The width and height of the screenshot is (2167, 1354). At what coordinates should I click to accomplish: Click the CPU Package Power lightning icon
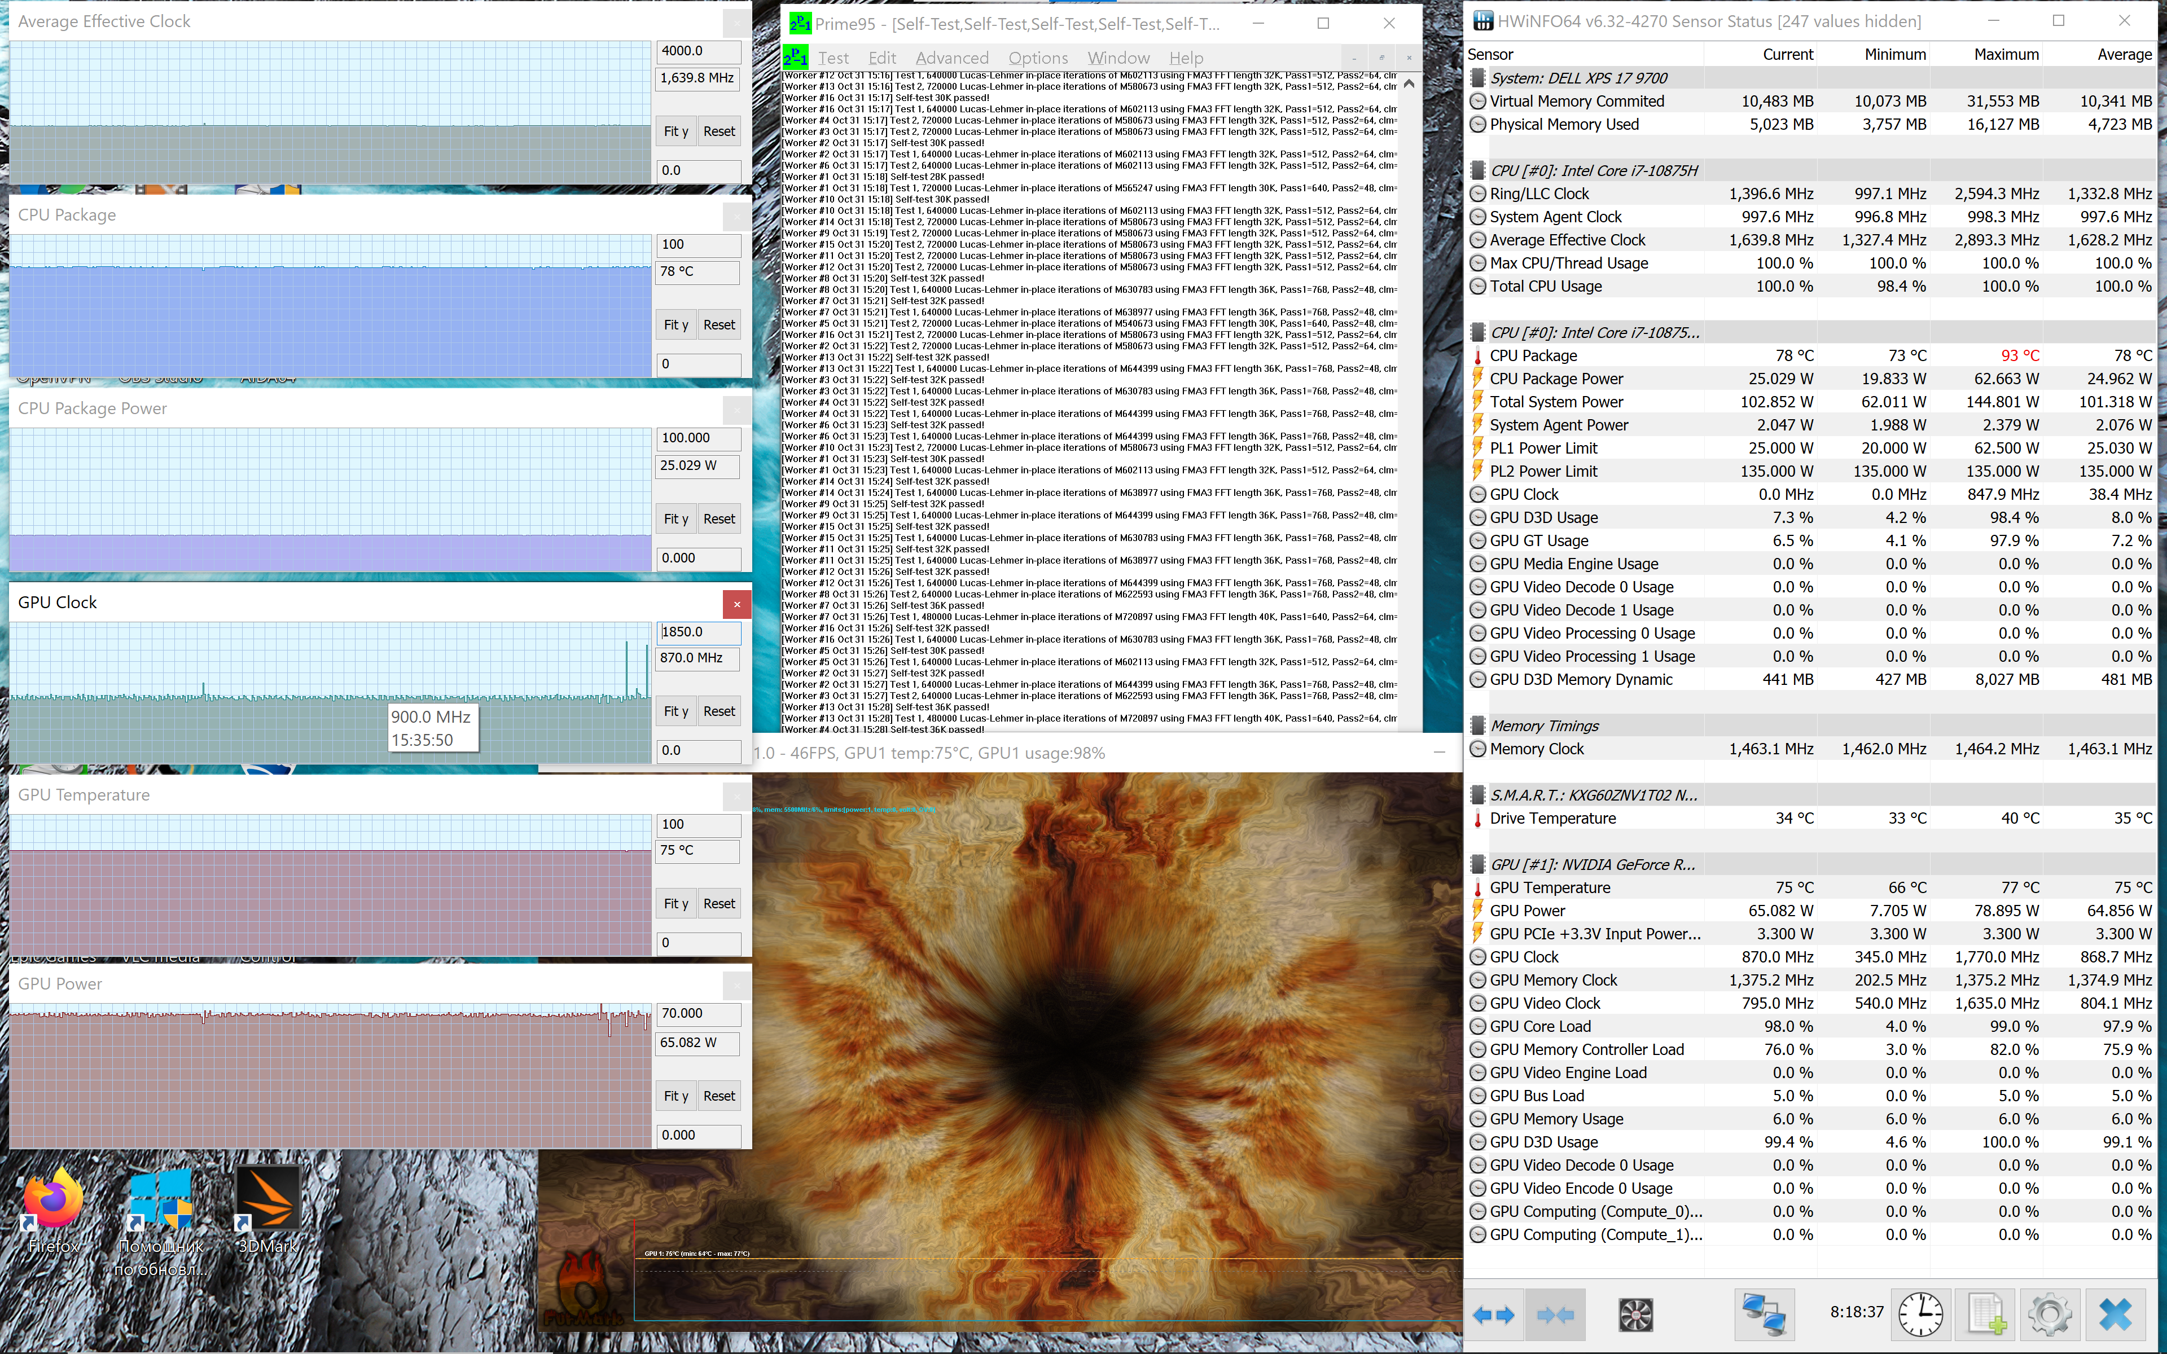[x=1477, y=379]
